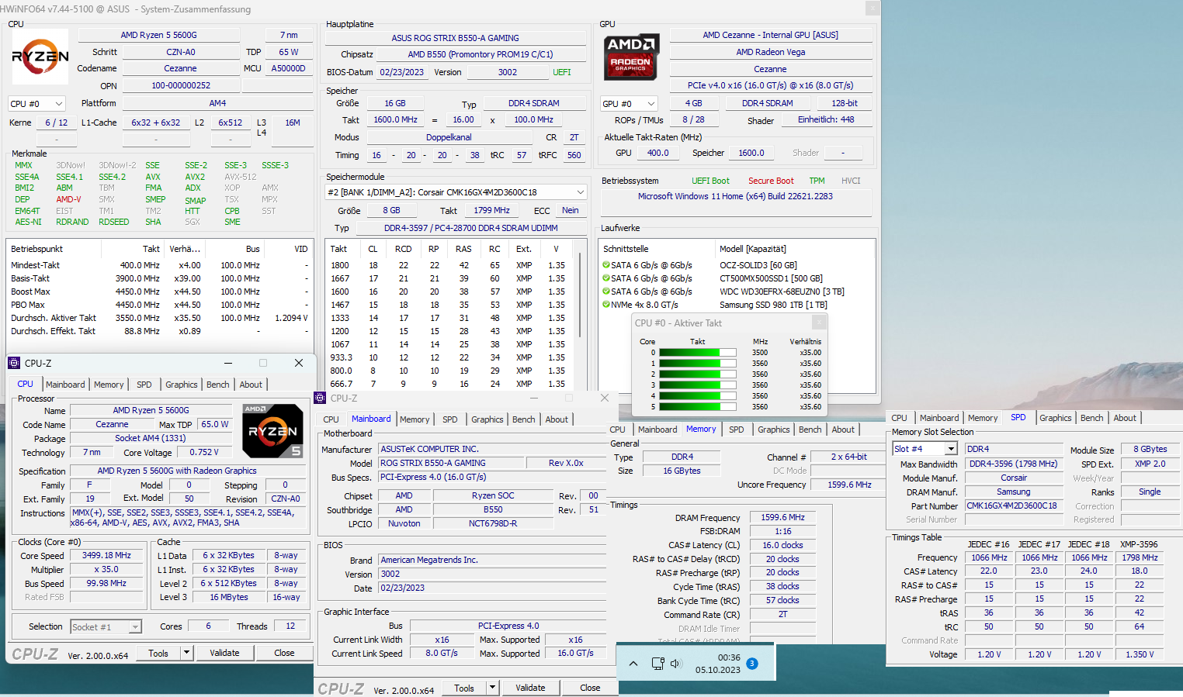Click the BIOS-Datum field 02/23/2023
Image resolution: width=1183 pixels, height=697 pixels.
[401, 72]
